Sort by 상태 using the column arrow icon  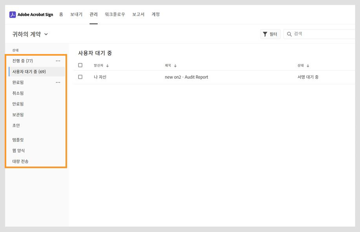pyautogui.click(x=308, y=65)
